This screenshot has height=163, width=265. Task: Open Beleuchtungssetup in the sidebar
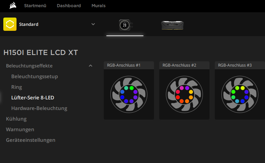pos(35,77)
